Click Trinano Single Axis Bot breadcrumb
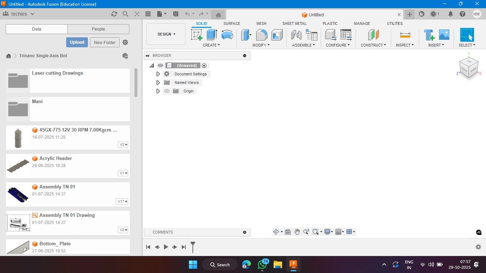 click(x=43, y=56)
